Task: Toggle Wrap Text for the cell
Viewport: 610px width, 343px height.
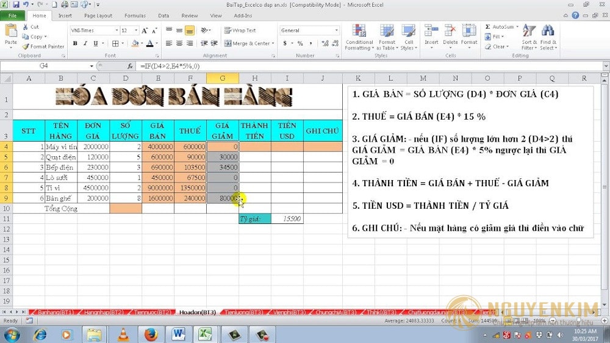Action: coord(240,31)
